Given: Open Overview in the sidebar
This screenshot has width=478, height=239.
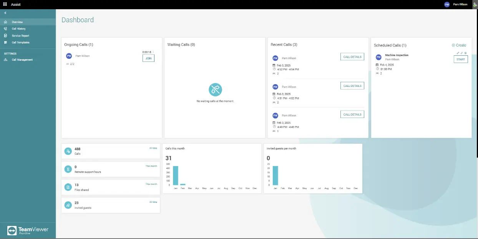Looking at the screenshot, I should pos(28,22).
